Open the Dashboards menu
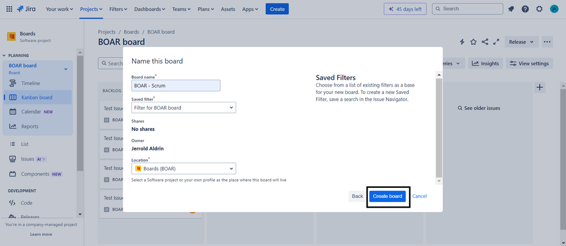Image resolution: width=566 pixels, height=246 pixels. pyautogui.click(x=150, y=9)
